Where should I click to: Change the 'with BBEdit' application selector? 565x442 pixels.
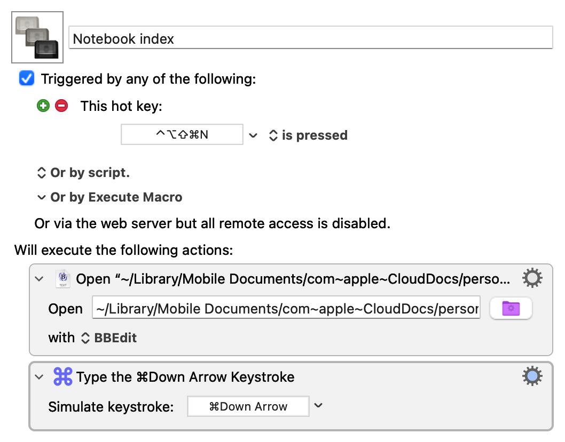108,338
